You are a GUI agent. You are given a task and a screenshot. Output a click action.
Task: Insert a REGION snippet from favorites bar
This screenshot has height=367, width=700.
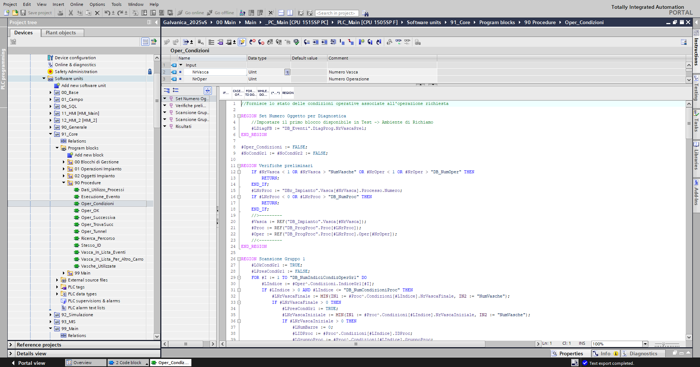click(x=288, y=93)
